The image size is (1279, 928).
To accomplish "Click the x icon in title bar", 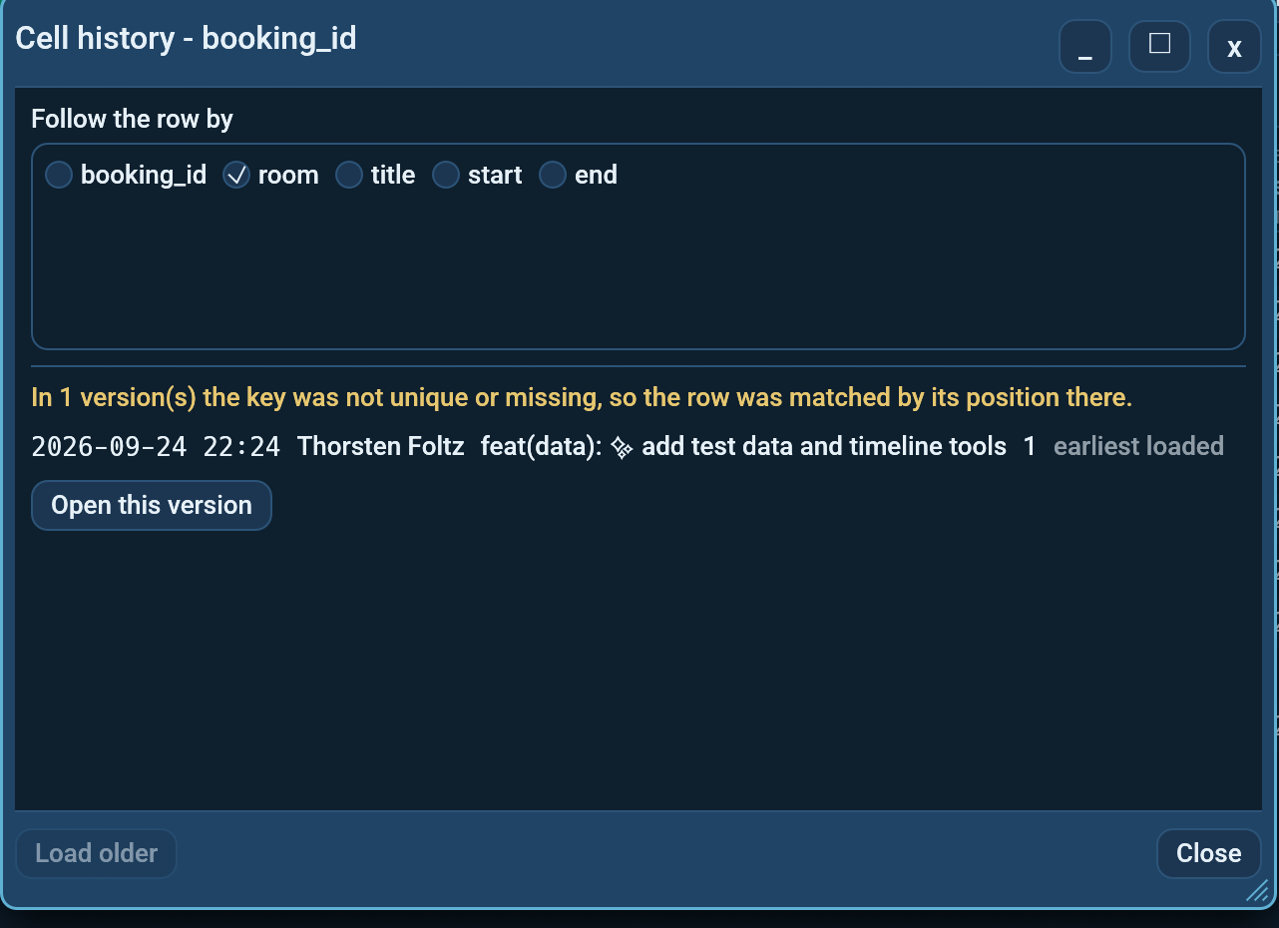I will click(x=1234, y=47).
